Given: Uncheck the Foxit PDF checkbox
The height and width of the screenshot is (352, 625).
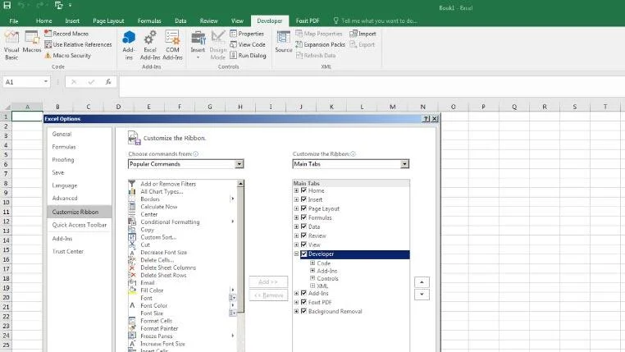Looking at the screenshot, I should pos(303,302).
